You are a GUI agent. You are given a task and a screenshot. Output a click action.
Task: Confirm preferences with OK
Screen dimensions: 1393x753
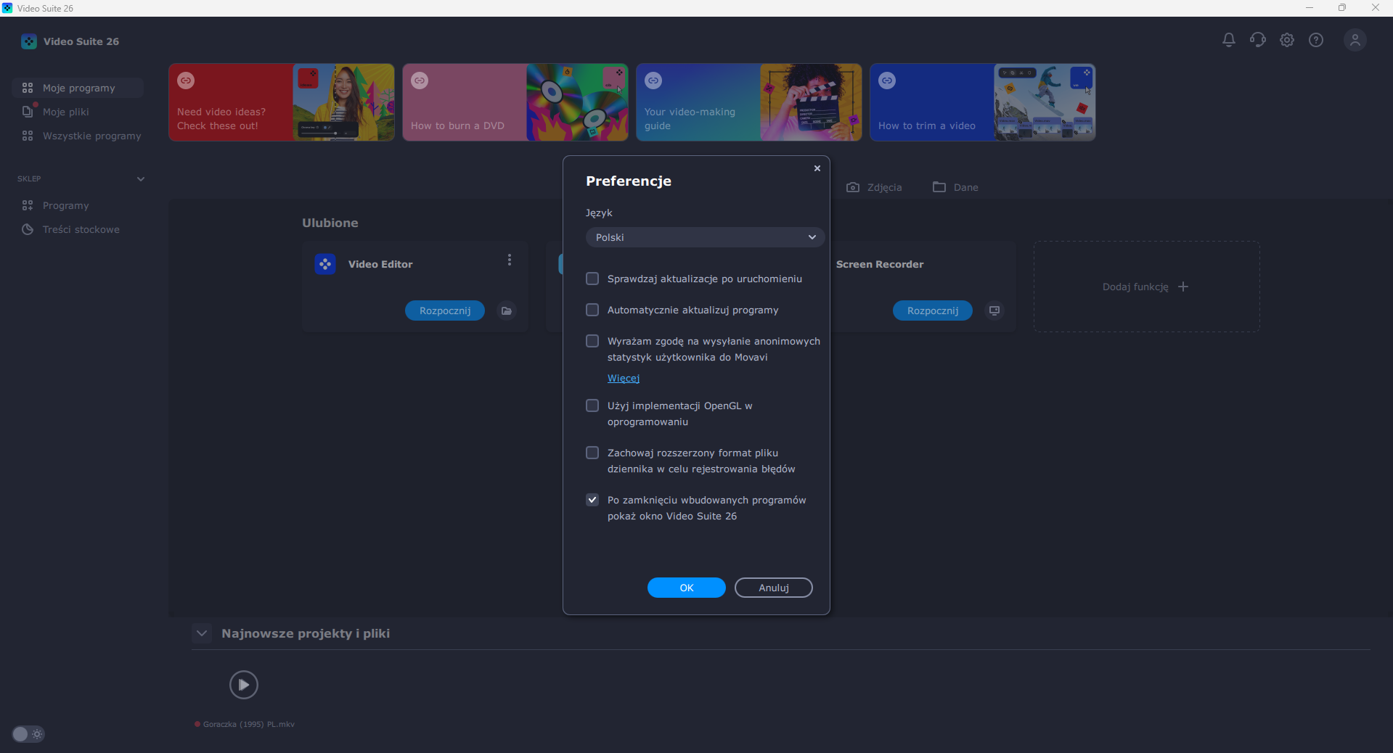(687, 588)
